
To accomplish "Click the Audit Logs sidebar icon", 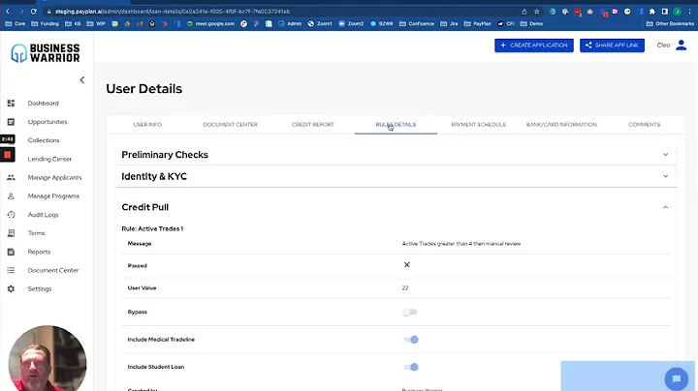I will pyautogui.click(x=10, y=215).
